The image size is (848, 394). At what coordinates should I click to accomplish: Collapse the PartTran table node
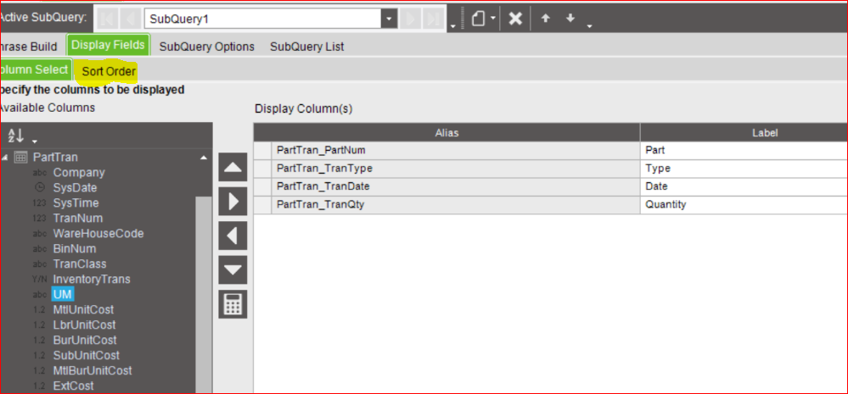4,158
